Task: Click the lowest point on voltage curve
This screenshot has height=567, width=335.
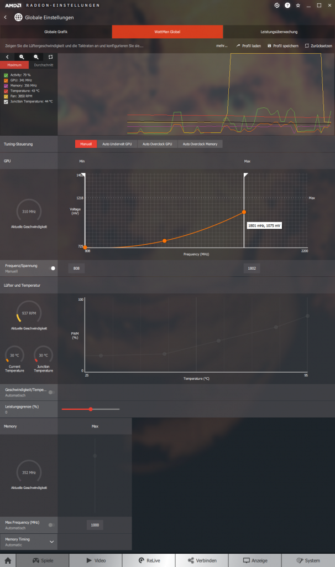Action: [x=85, y=248]
